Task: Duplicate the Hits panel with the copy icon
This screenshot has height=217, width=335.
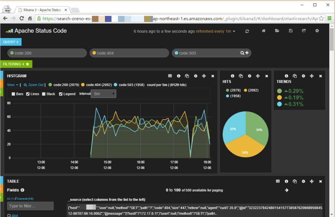Action: [x=241, y=76]
